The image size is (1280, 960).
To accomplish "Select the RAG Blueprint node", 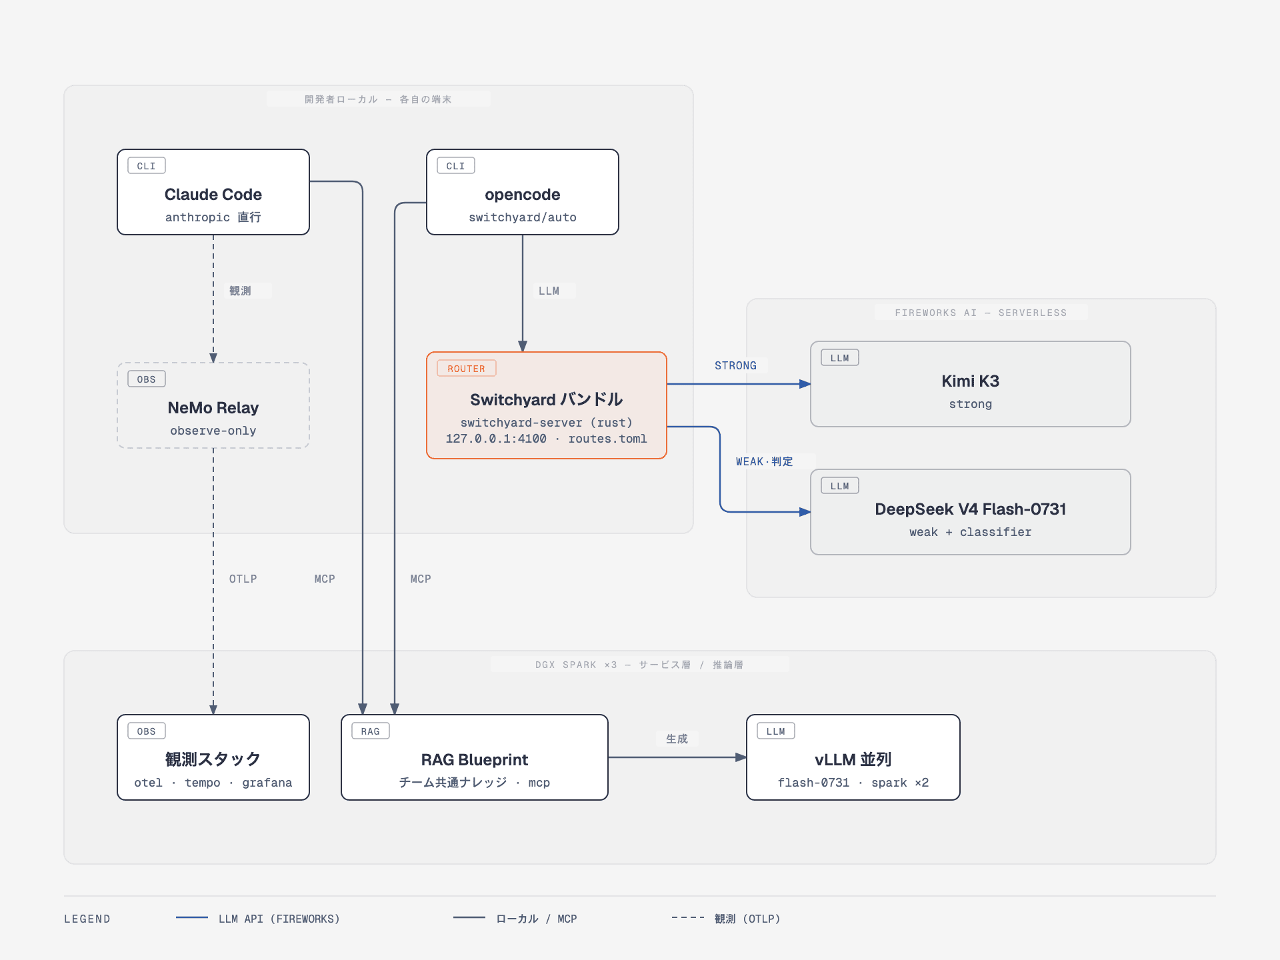I will tap(475, 757).
